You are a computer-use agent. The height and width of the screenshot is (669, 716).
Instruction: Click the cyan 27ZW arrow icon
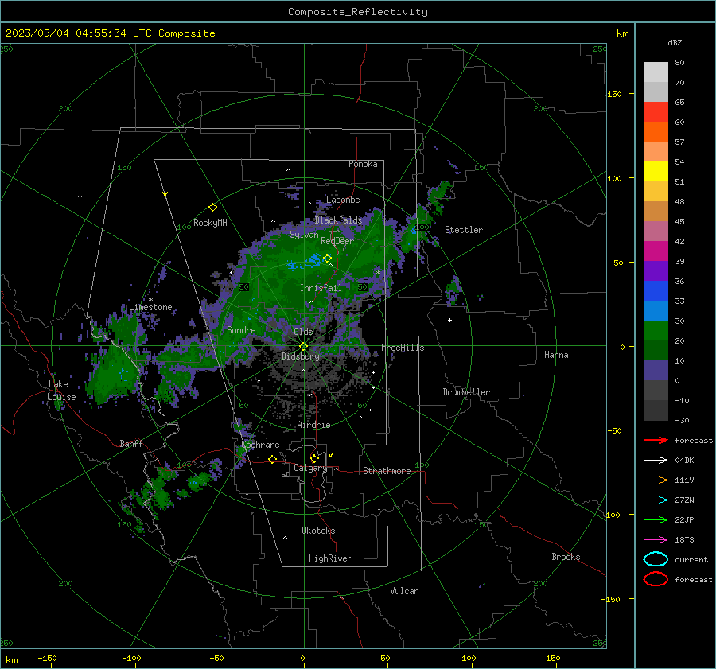[656, 500]
